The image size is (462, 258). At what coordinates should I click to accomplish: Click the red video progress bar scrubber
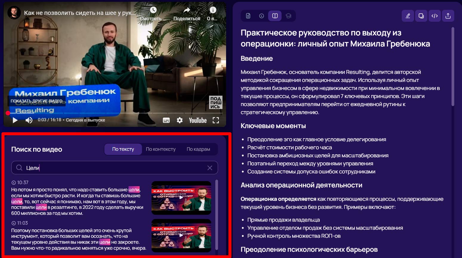[x=8, y=113]
